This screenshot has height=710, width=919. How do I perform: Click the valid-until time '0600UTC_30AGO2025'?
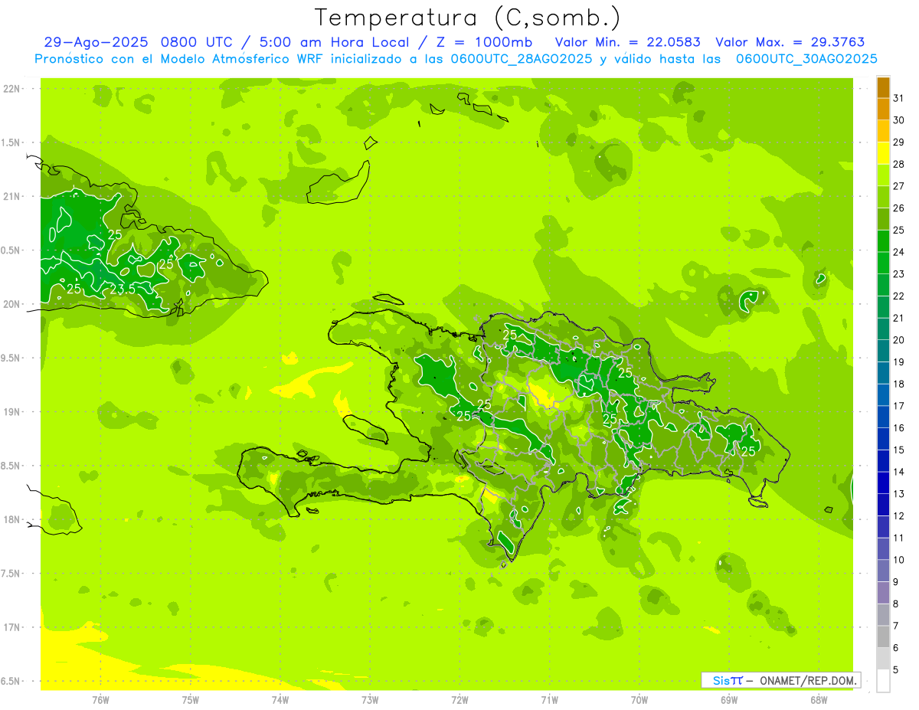806,59
